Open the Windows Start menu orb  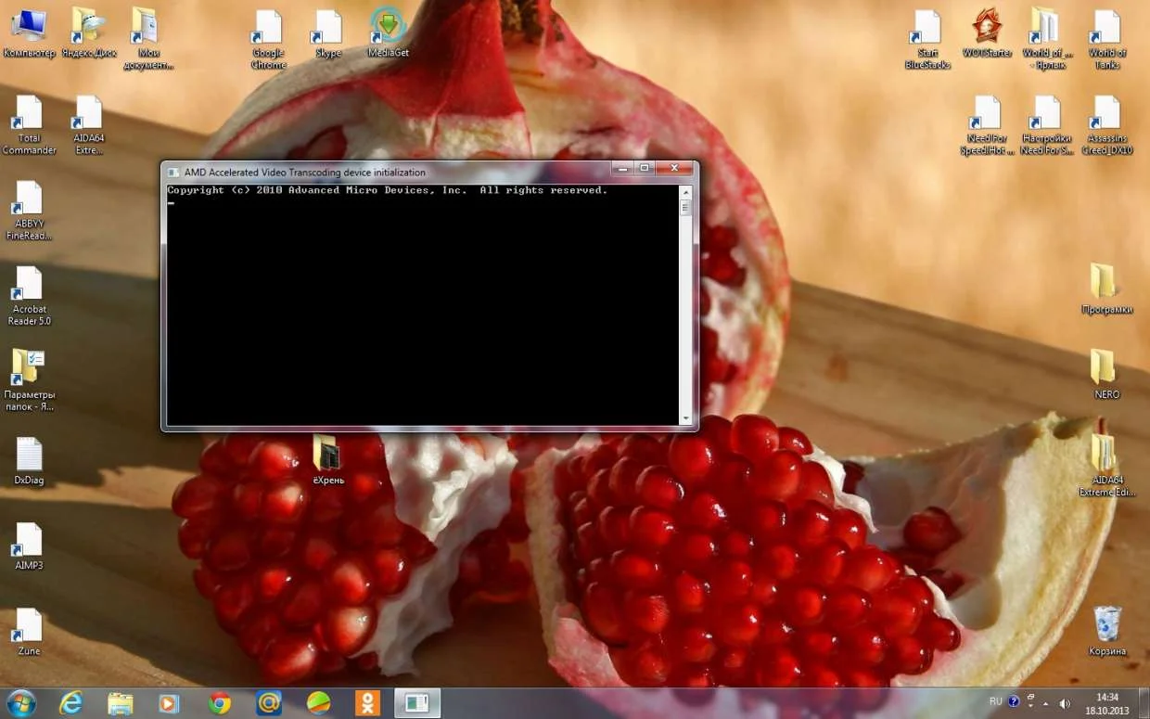(21, 702)
